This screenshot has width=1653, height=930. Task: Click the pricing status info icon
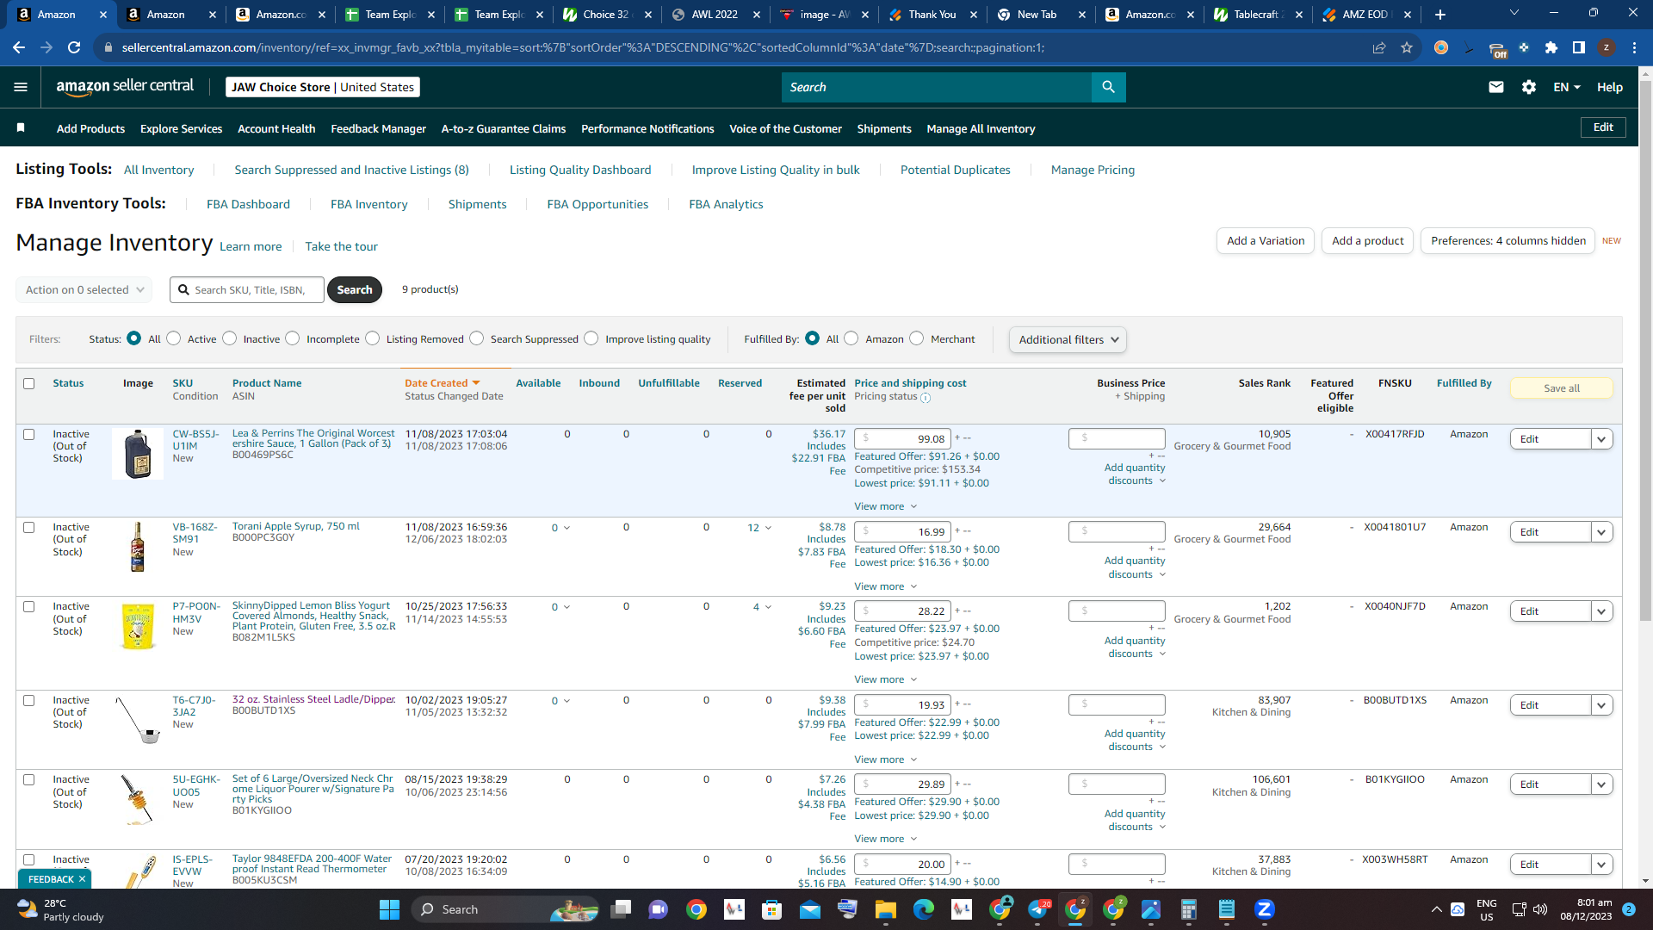pos(926,398)
